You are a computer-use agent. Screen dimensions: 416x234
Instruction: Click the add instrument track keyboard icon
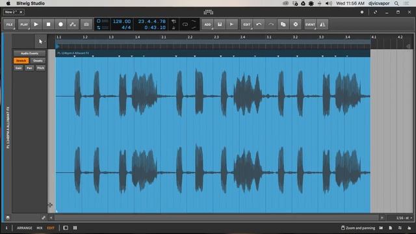click(x=220, y=25)
